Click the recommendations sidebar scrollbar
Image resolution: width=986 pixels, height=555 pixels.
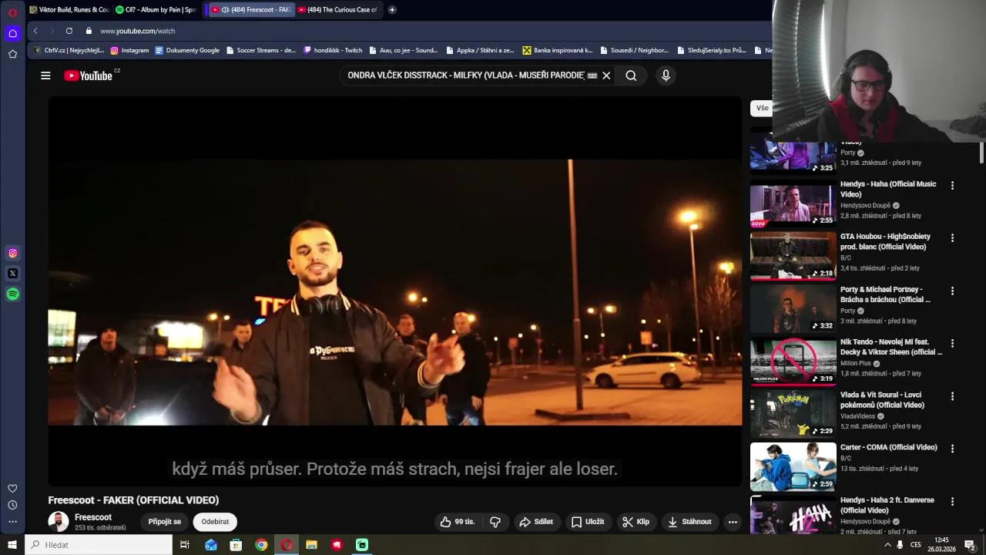pos(981,153)
